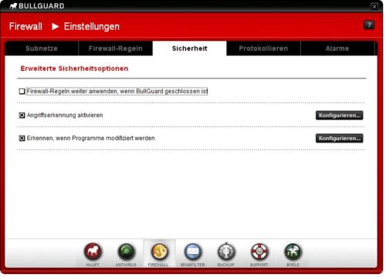The height and width of the screenshot is (277, 386).
Task: Open the Antivirus section icon
Action: click(x=126, y=252)
